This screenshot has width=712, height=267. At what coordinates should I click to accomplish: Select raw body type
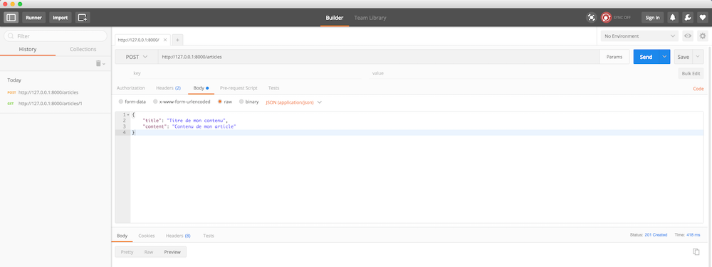[x=220, y=102]
